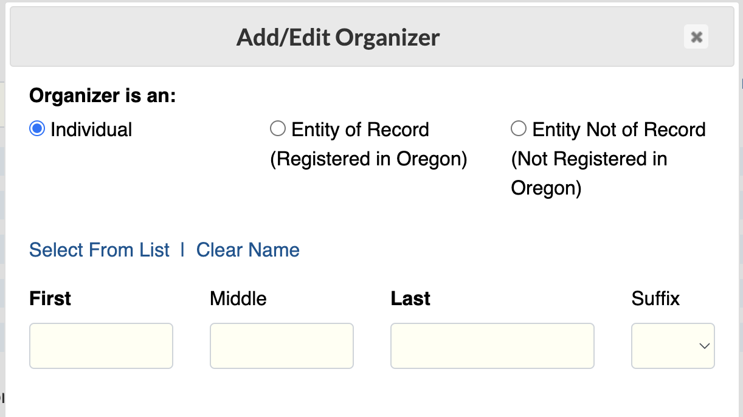
Task: Click the Clear Name link
Action: (247, 250)
